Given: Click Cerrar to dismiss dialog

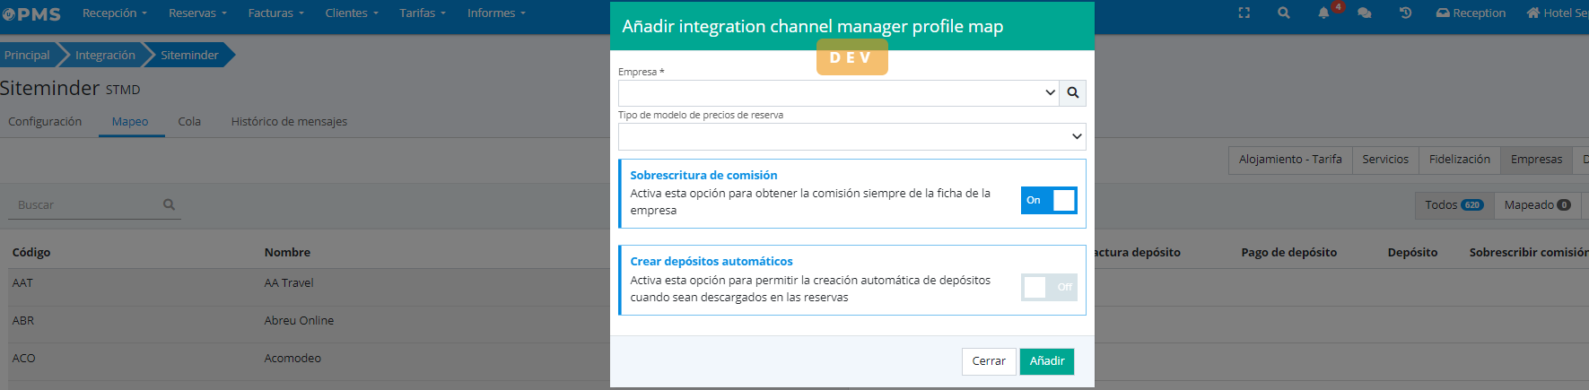Looking at the screenshot, I should point(989,361).
